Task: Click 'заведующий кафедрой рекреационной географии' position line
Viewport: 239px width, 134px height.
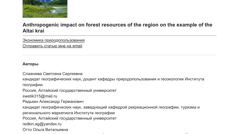Action: coord(111,107)
